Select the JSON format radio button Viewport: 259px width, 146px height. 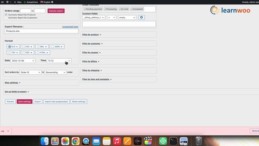(x=53, y=47)
